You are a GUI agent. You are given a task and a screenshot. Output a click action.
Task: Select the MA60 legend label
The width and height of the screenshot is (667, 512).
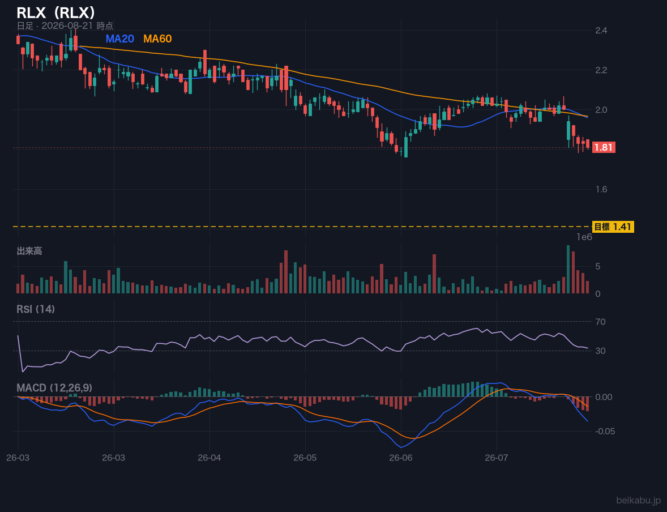click(157, 39)
